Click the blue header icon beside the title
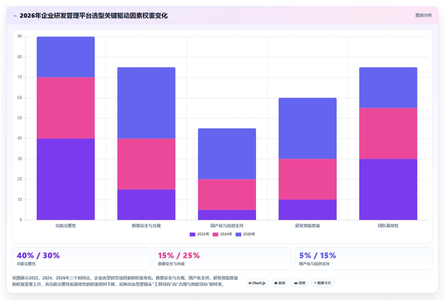The width and height of the screenshot is (445, 300). pos(15,16)
